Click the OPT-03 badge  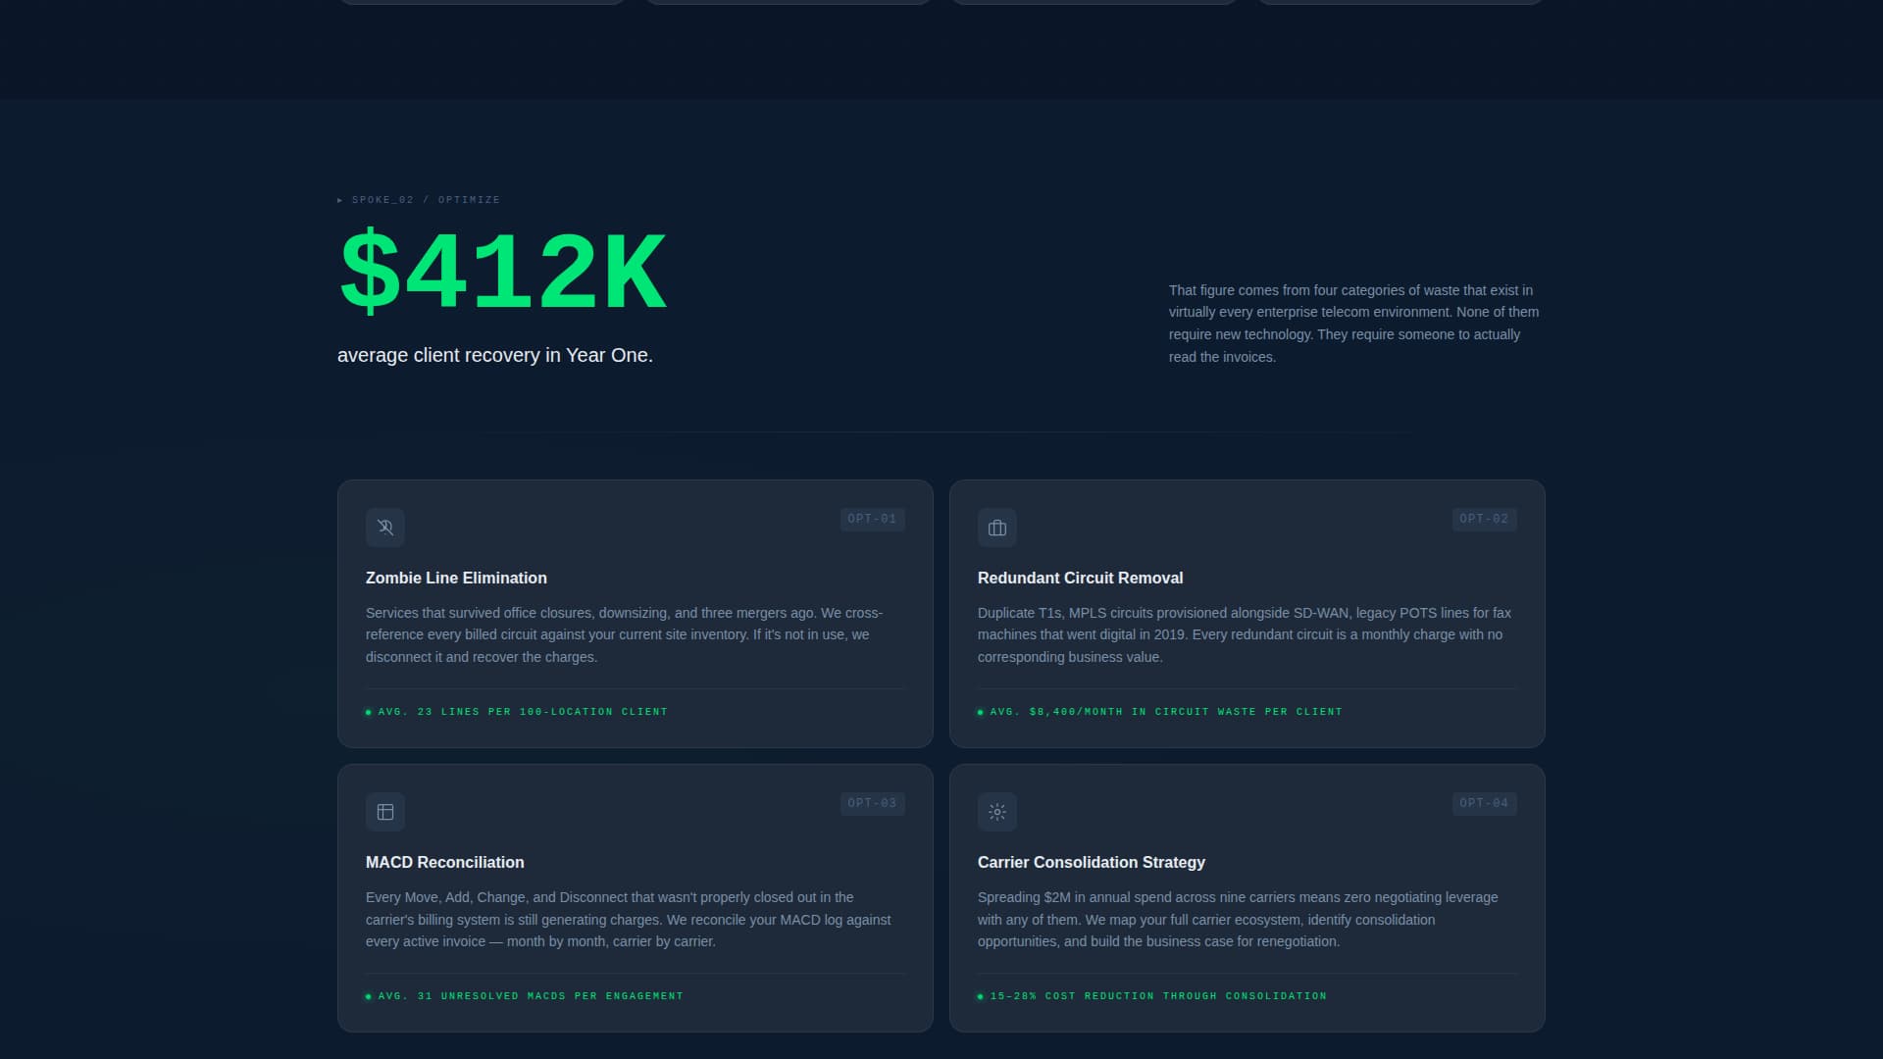[x=872, y=803]
